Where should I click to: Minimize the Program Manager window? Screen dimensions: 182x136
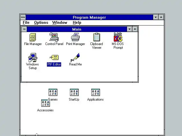156,17
